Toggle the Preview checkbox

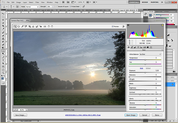113,26
